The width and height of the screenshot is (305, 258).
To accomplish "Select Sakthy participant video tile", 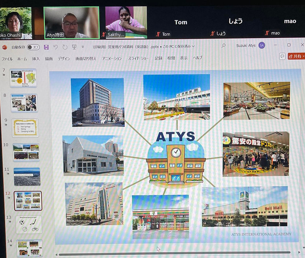I will click(126, 22).
